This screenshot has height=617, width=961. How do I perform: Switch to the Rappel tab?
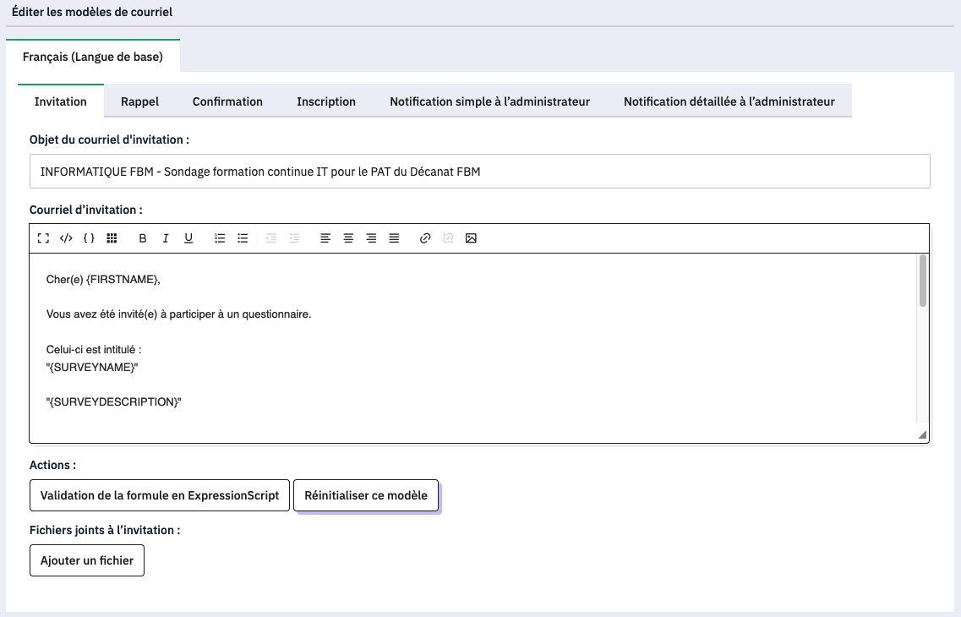(x=139, y=101)
